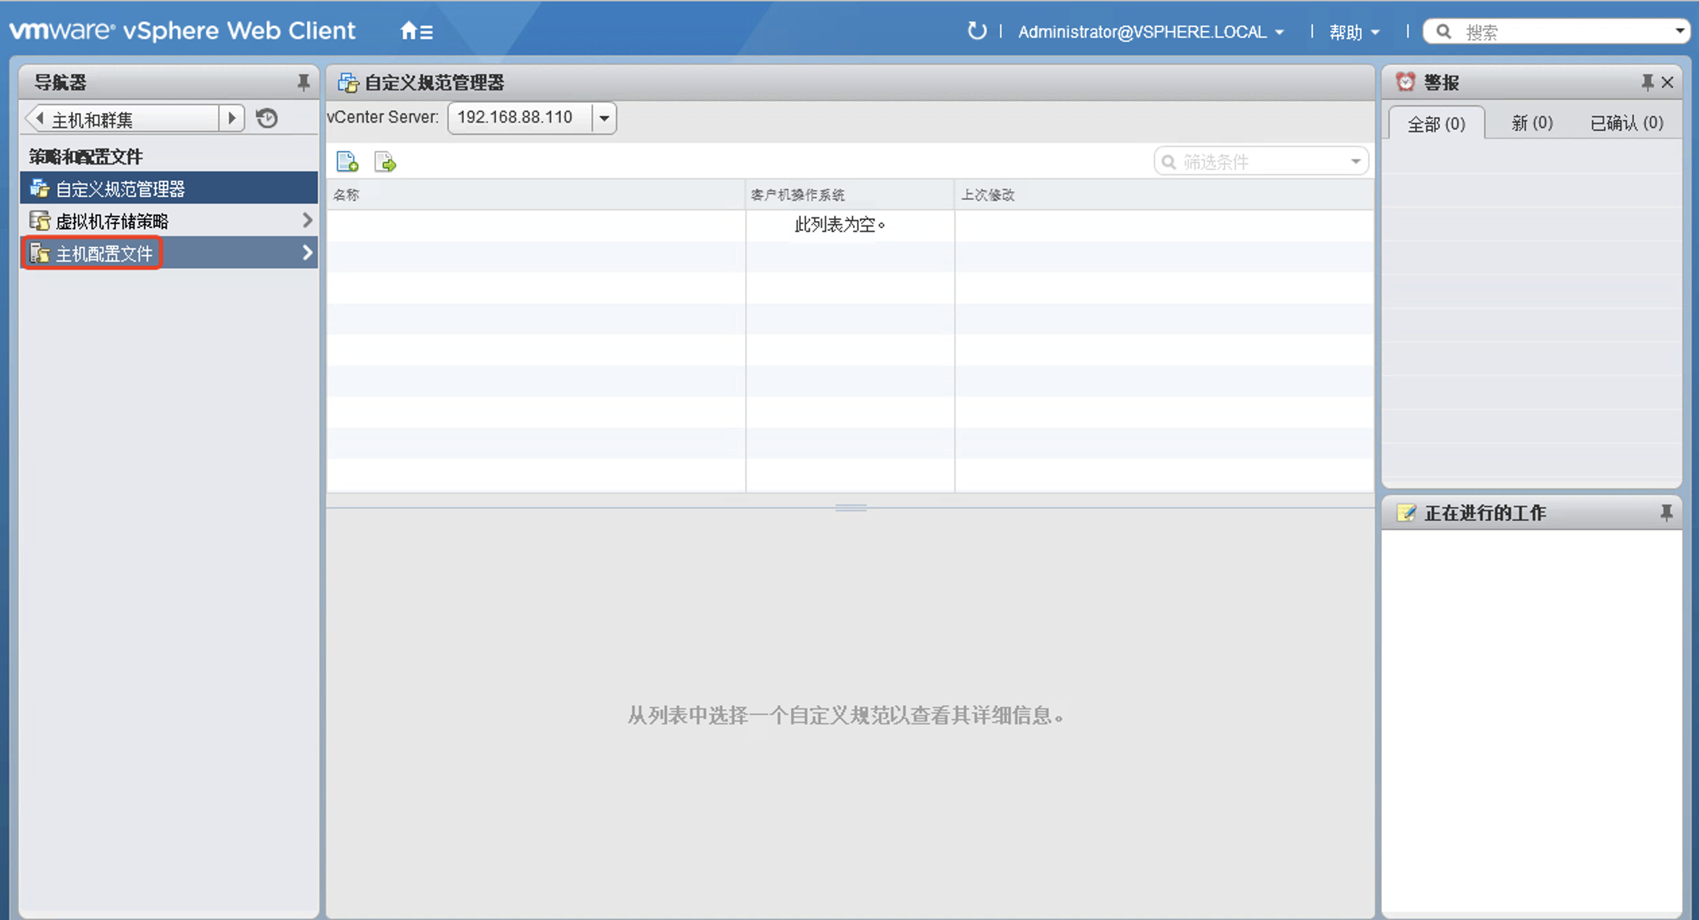Sort by the 名称 column header
1699x920 pixels.
pyautogui.click(x=536, y=195)
